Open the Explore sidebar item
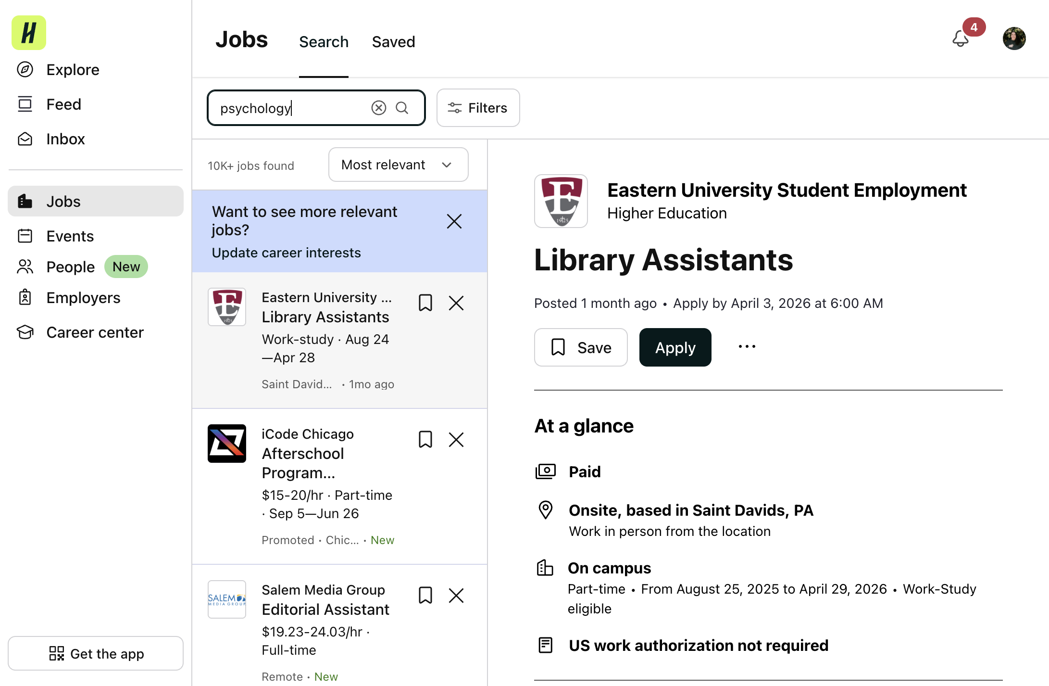 click(58, 70)
